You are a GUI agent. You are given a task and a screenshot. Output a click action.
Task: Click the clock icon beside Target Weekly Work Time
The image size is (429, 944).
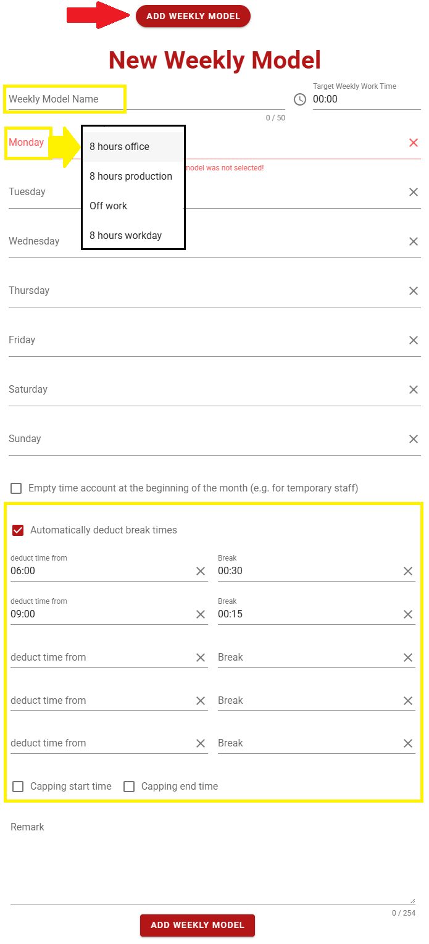[x=300, y=99]
